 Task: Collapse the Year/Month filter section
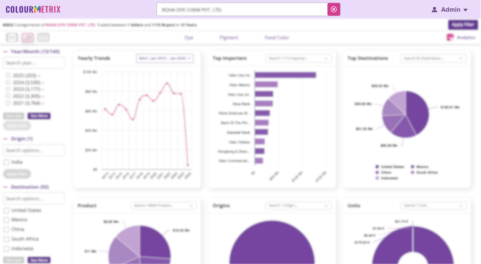(5, 52)
